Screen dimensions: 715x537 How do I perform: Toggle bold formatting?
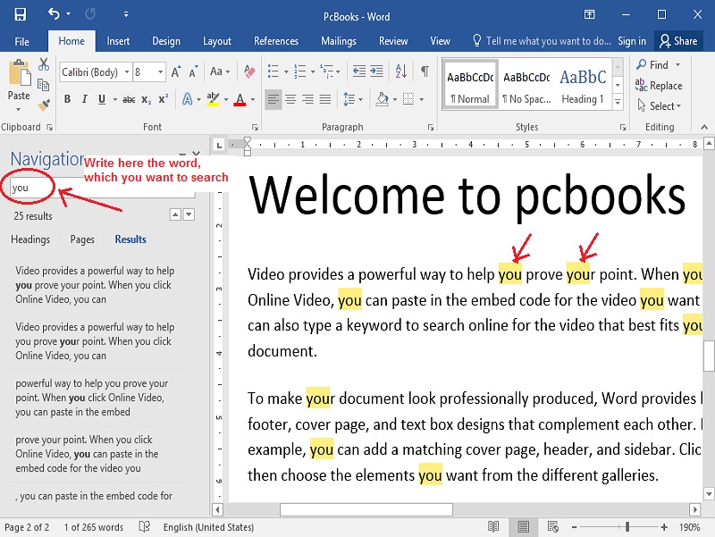pyautogui.click(x=68, y=99)
